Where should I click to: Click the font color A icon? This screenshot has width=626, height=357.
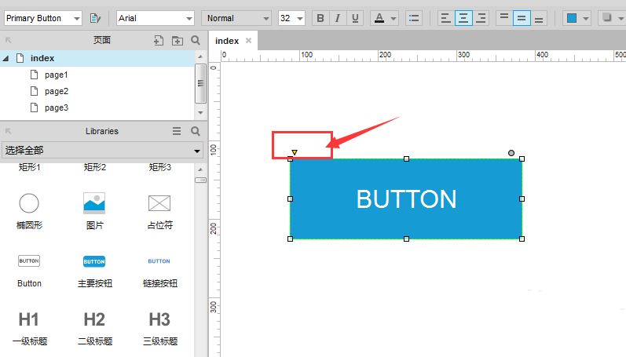tap(379, 18)
